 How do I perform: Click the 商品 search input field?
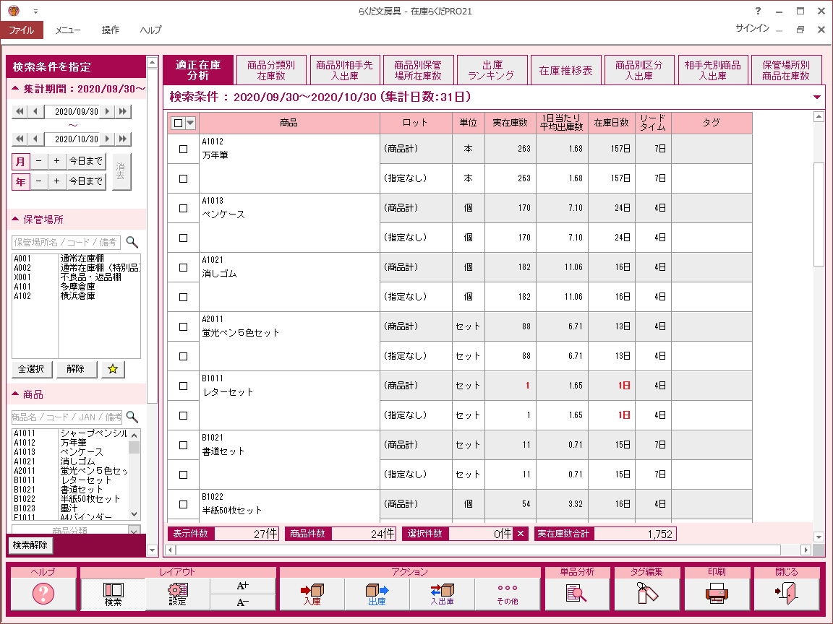[x=66, y=417]
